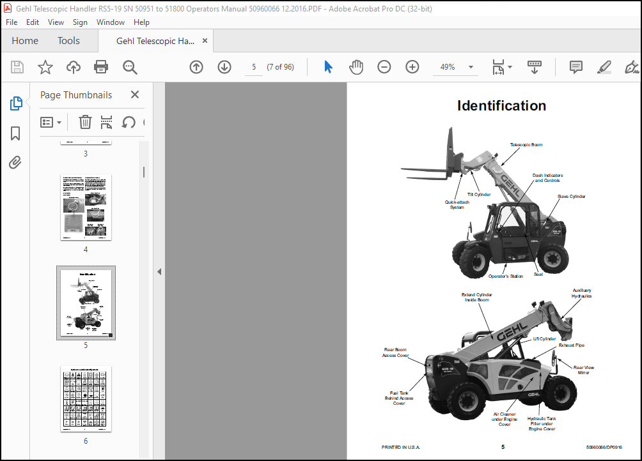Click the "Telescopic Boom" diagram label
The height and width of the screenshot is (461, 642).
click(x=526, y=145)
